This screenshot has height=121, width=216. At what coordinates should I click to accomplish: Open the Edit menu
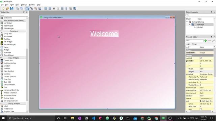pos(7,5)
